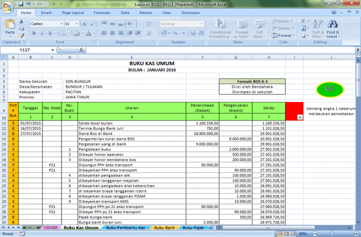Open Sort & Filter menu
This screenshot has width=361, height=237.
point(318,29)
